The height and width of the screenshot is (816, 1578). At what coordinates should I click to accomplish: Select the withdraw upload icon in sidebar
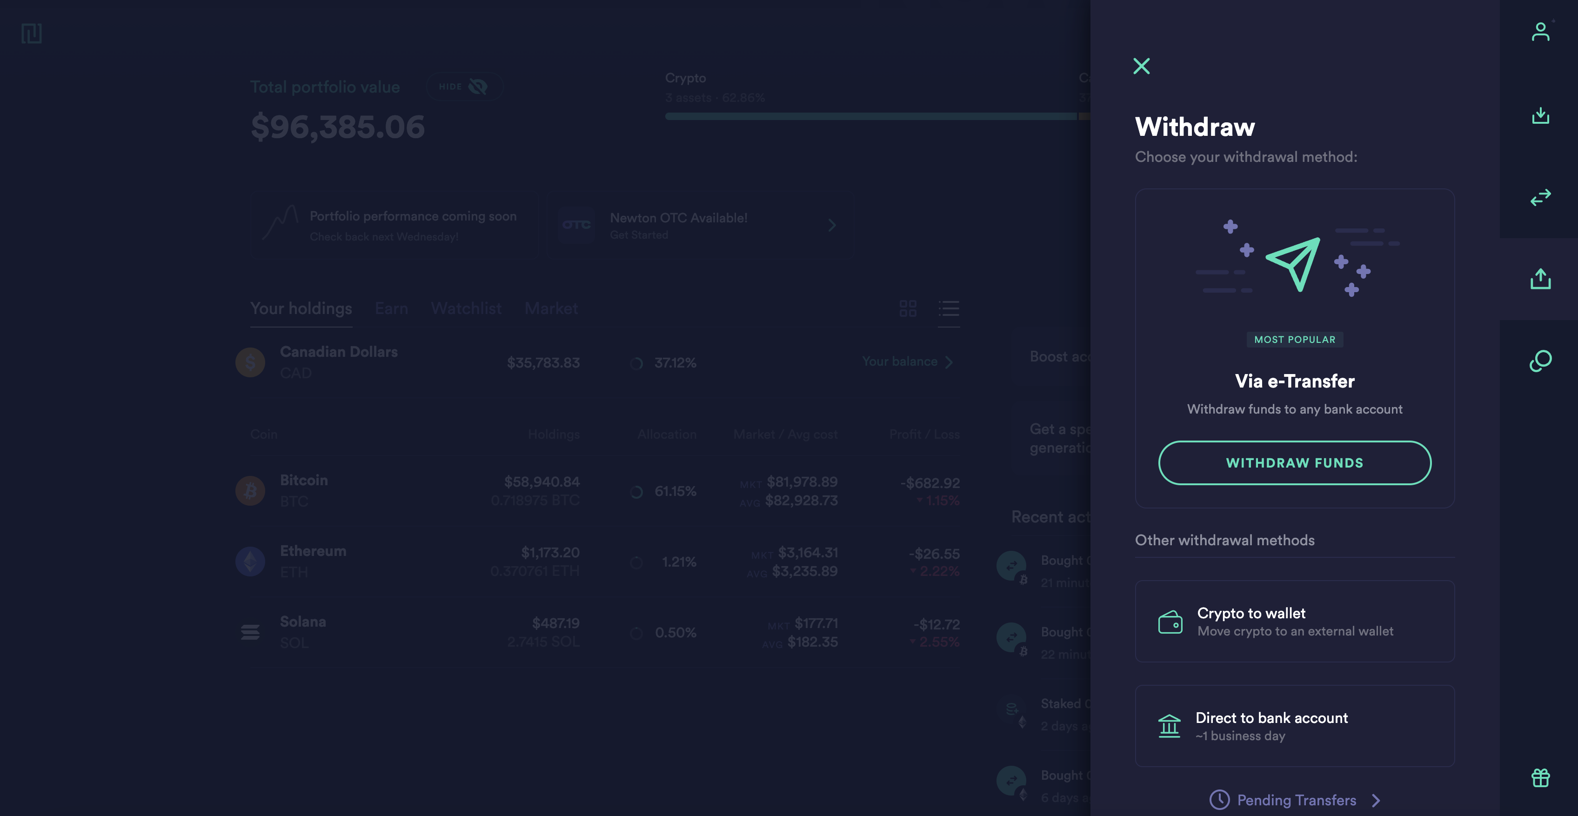coord(1542,279)
